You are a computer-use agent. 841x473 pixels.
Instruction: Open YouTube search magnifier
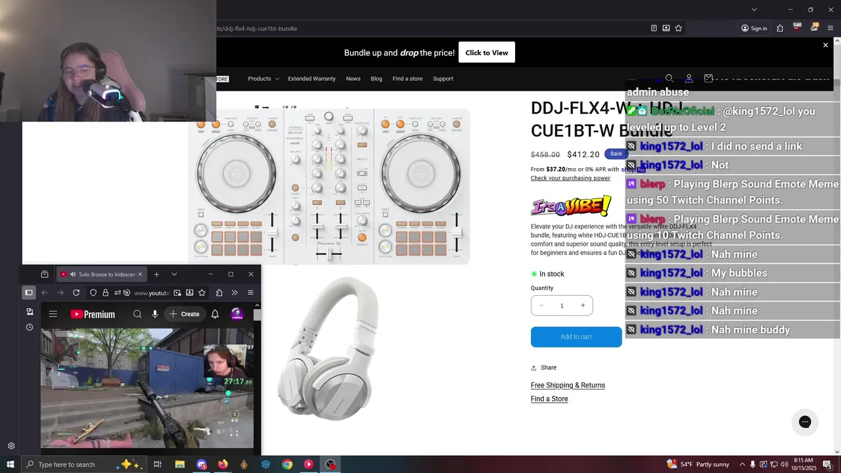tap(137, 314)
